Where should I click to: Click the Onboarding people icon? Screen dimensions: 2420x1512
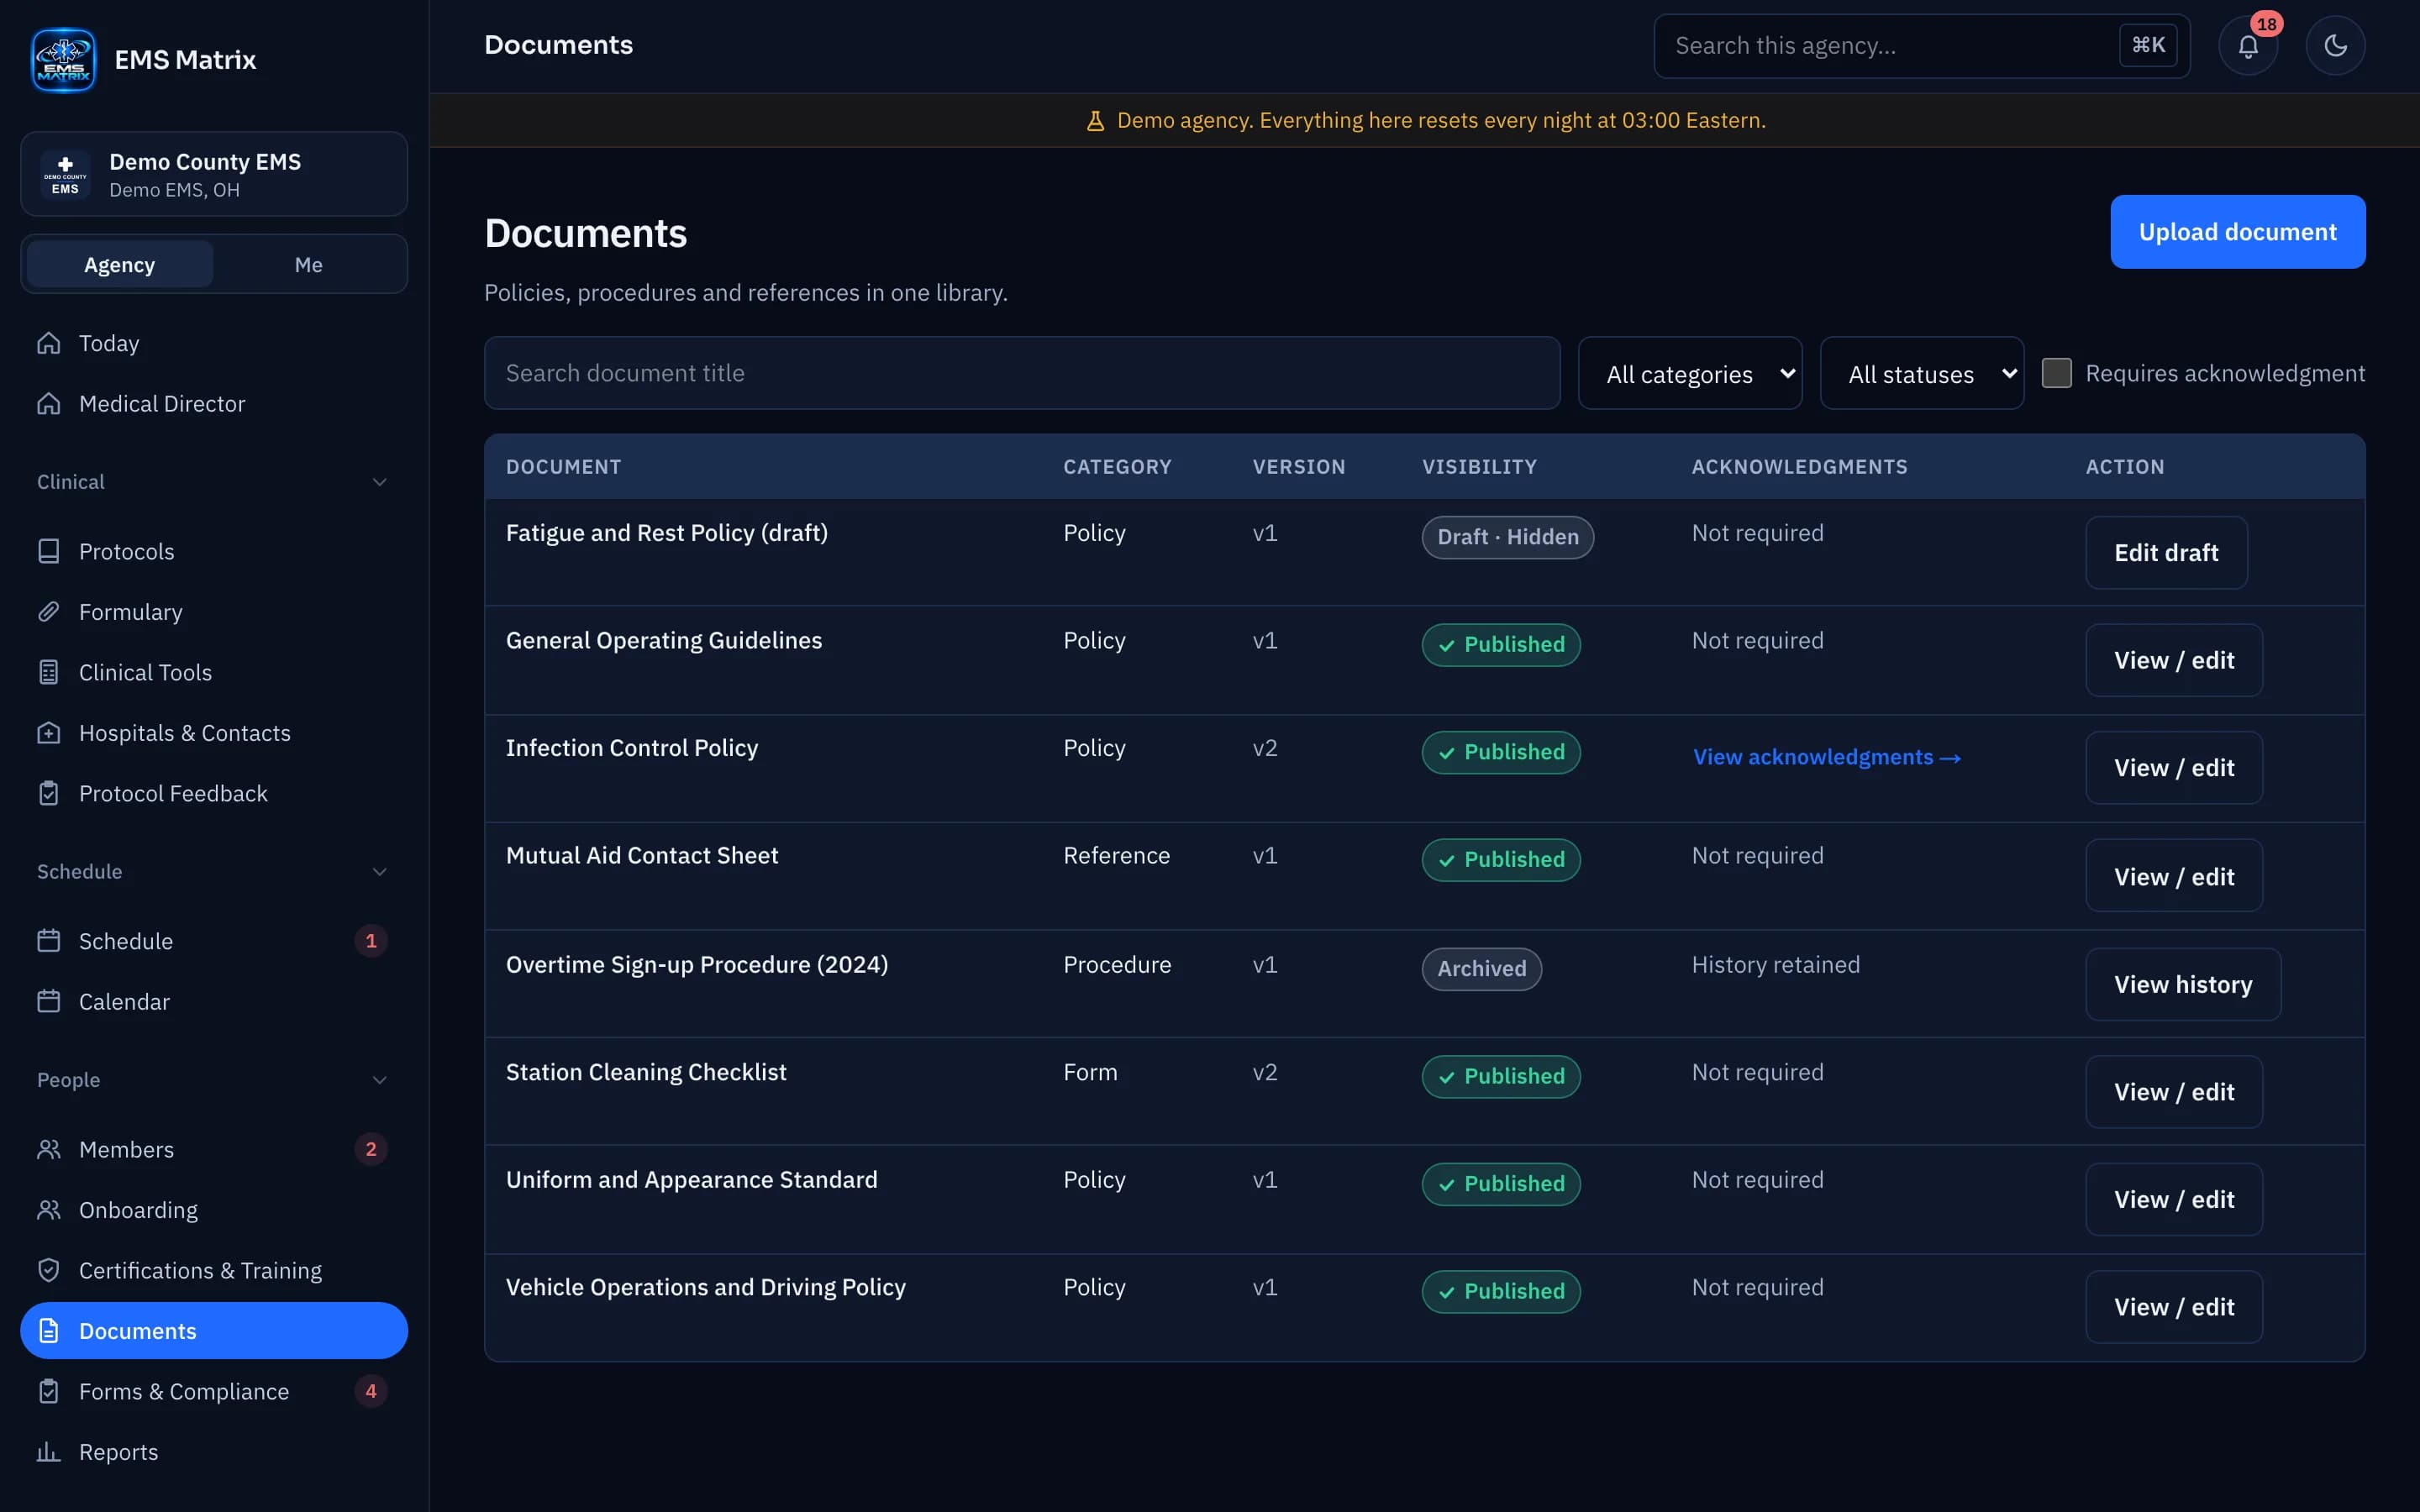click(48, 1210)
